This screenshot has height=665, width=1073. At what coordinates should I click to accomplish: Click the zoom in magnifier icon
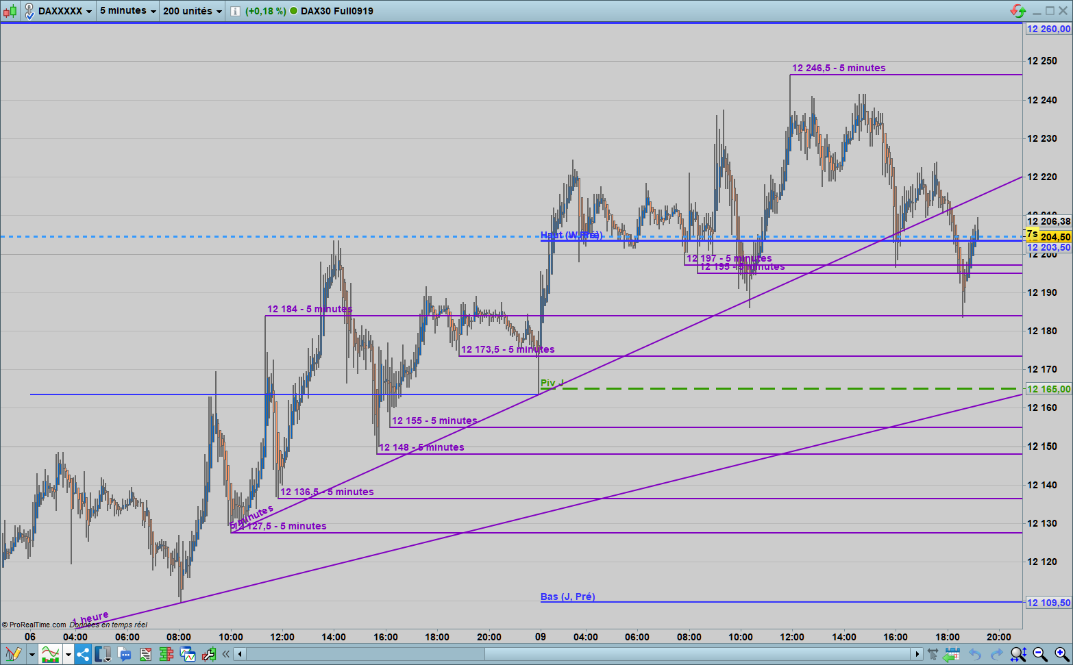click(x=1061, y=654)
